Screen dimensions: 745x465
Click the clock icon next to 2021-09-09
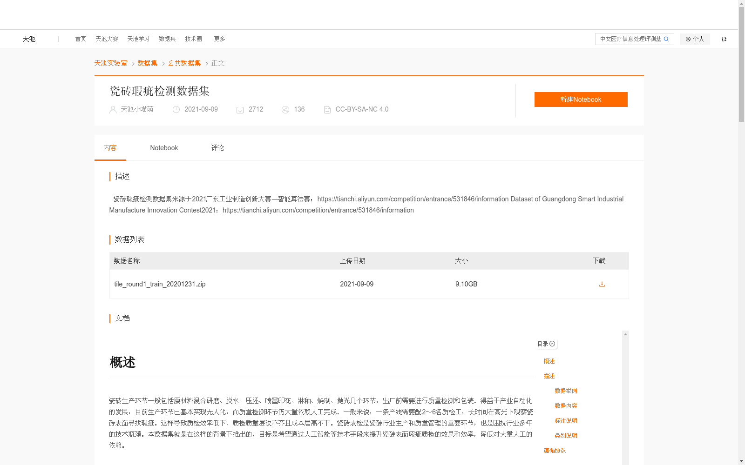pos(176,110)
